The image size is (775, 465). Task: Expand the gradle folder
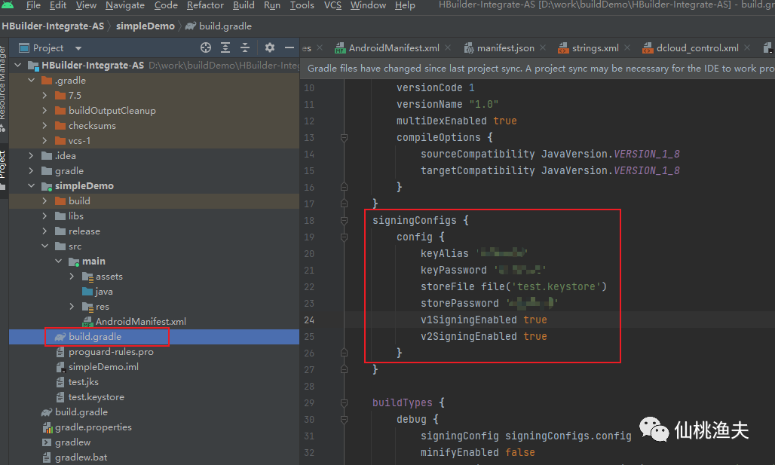pyautogui.click(x=32, y=171)
